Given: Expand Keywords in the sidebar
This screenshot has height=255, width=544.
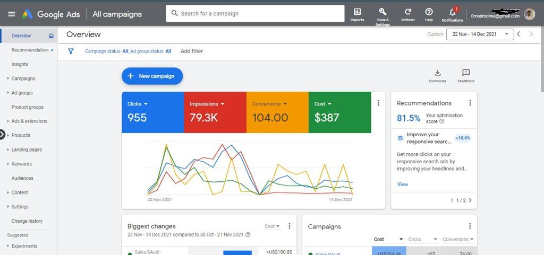Looking at the screenshot, I should (x=8, y=164).
